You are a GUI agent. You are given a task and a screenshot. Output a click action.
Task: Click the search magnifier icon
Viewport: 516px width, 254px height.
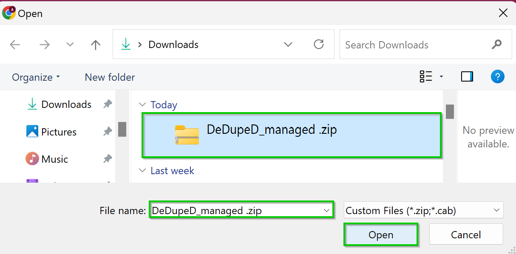(496, 44)
